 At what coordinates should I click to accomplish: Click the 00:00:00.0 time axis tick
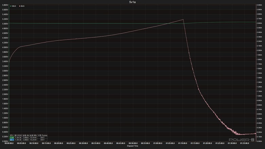click(9, 143)
